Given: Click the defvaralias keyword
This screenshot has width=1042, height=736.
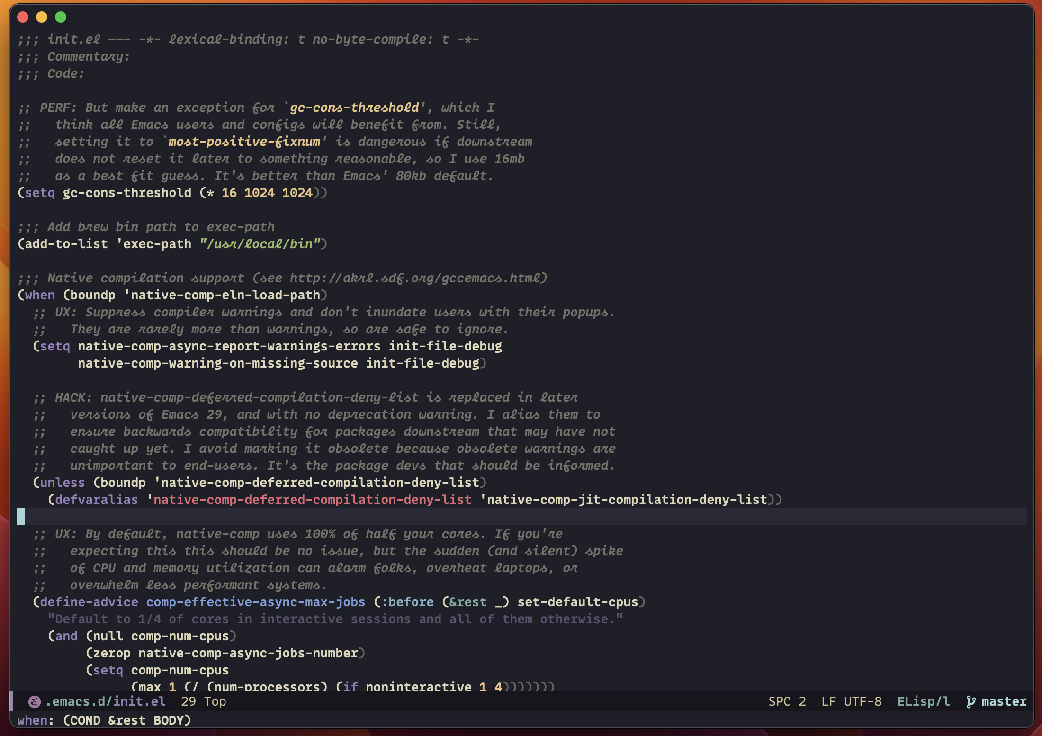Looking at the screenshot, I should 97,500.
